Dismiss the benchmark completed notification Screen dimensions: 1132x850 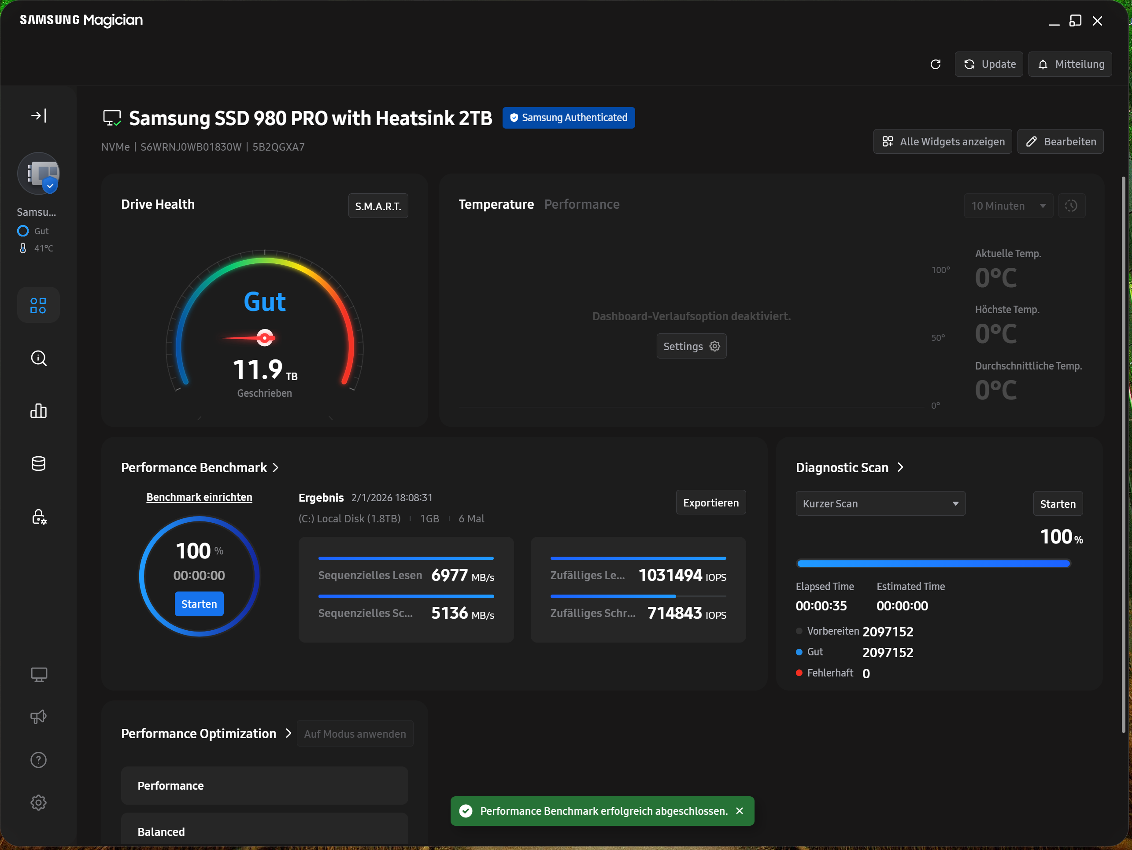pyautogui.click(x=740, y=811)
